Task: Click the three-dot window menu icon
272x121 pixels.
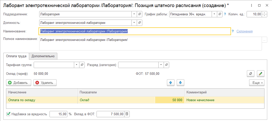Action: tap(252, 5)
